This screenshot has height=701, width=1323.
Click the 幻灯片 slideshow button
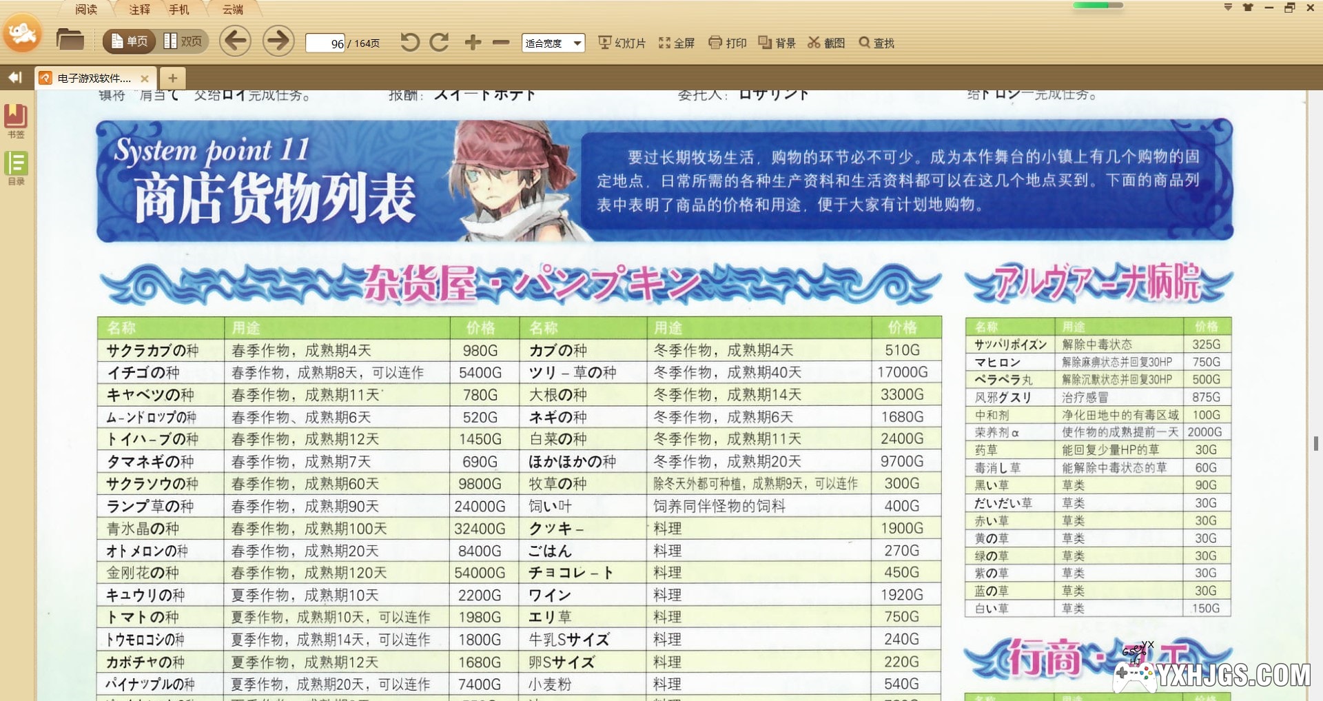click(x=622, y=43)
